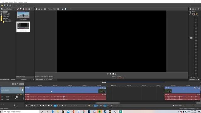The image size is (201, 113).
Task: Click the horizontal timeline scrollbar thumb
Action: click(x=108, y=103)
